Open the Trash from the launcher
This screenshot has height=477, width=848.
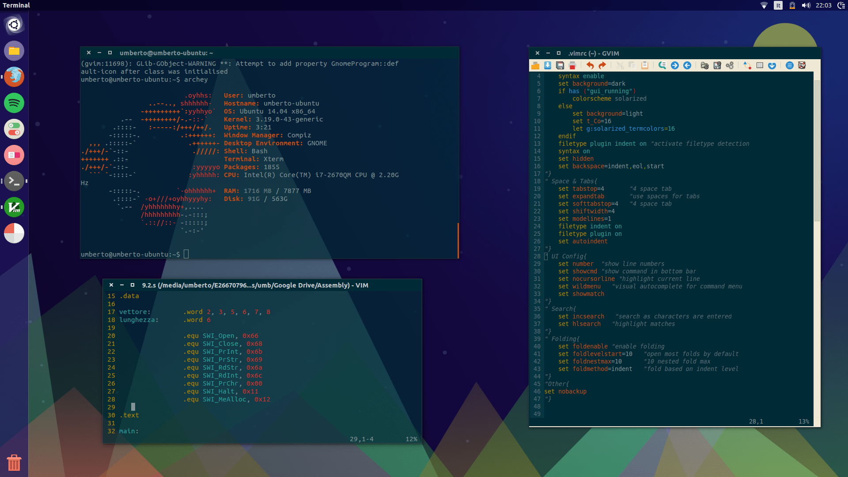pos(14,462)
